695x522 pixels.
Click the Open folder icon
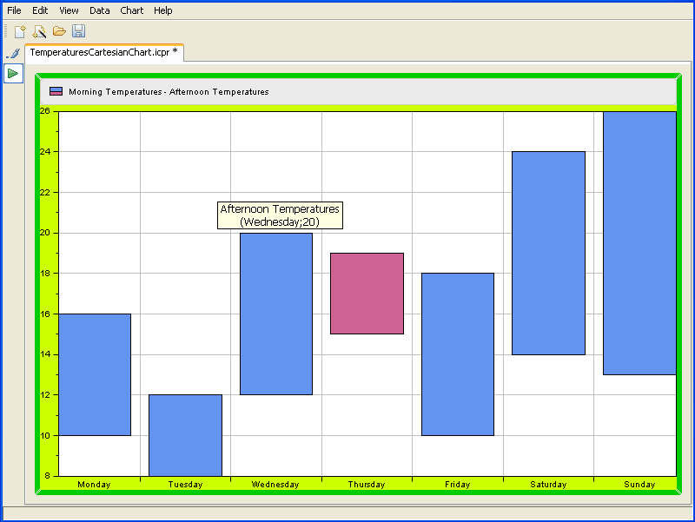pos(59,31)
